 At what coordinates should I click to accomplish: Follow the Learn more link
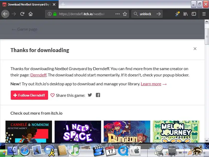[151, 84]
